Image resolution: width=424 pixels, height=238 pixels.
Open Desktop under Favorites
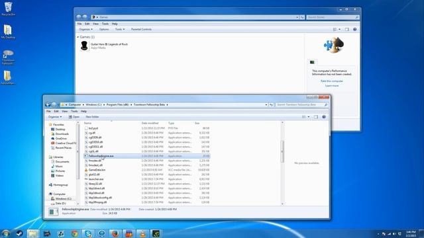click(58, 130)
